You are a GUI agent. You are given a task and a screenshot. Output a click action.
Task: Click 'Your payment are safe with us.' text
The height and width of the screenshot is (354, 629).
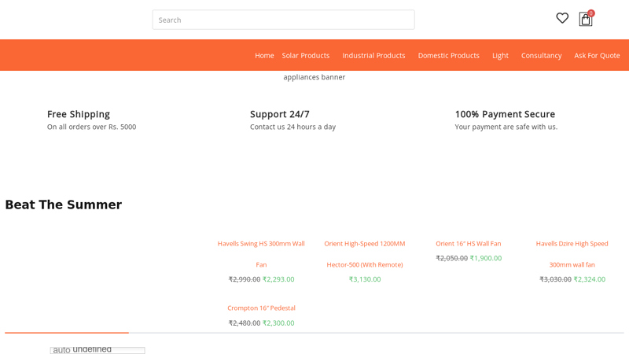506,127
